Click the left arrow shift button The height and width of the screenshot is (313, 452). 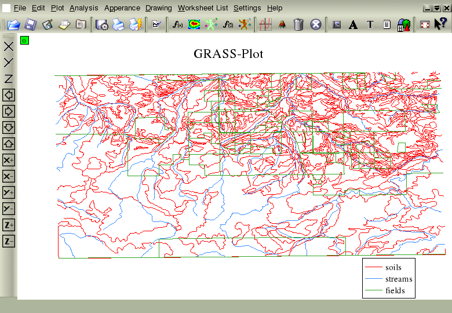tap(9, 95)
